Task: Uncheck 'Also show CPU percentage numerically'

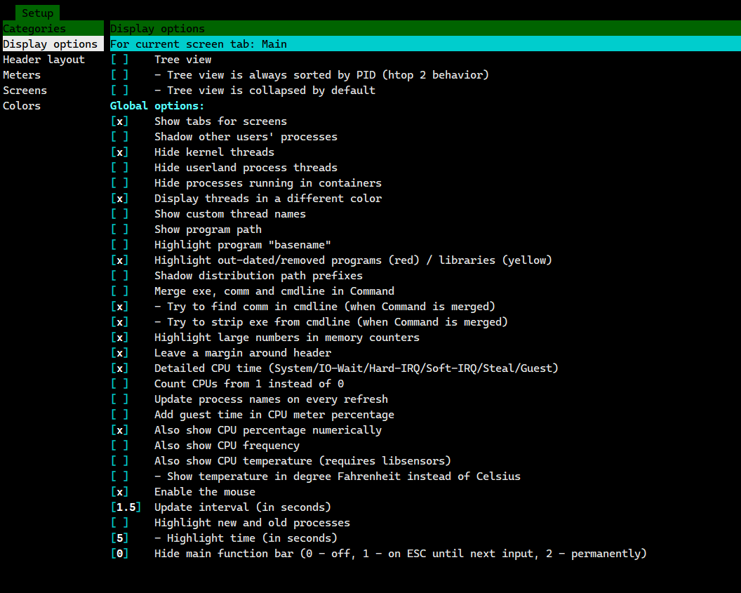Action: [119, 430]
